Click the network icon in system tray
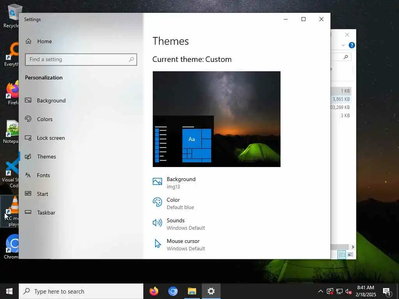The image size is (399, 299). [x=339, y=291]
